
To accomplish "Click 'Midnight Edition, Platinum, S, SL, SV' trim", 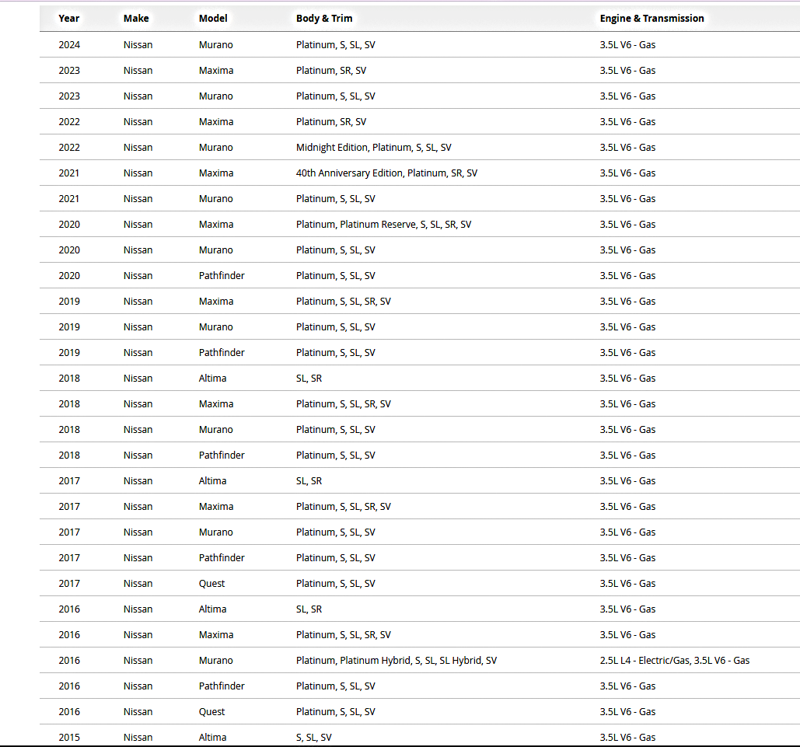I will (x=374, y=148).
